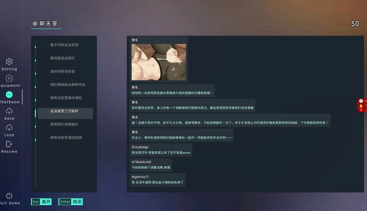Select the 教训嚣张女网红 list entry
The image size is (367, 211).
pos(65,58)
